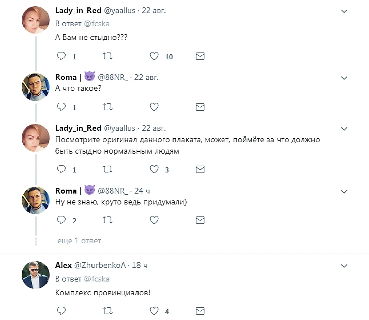The height and width of the screenshot is (320, 369).
Task: Retweet Lady_in_Red's "Посмотрите оригинал" tweet
Action: (x=107, y=169)
